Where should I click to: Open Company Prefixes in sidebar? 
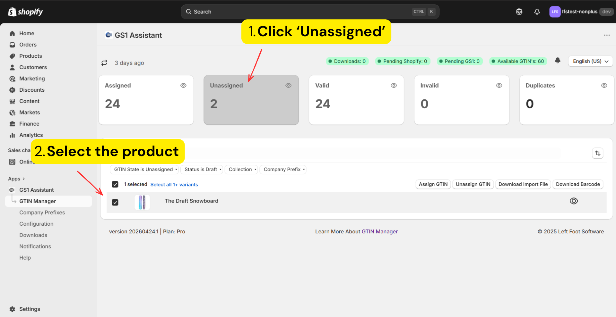(x=42, y=213)
